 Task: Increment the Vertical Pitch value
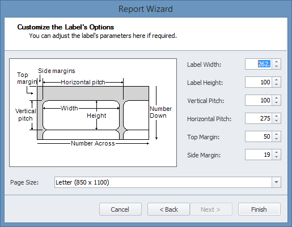pyautogui.click(x=277, y=98)
